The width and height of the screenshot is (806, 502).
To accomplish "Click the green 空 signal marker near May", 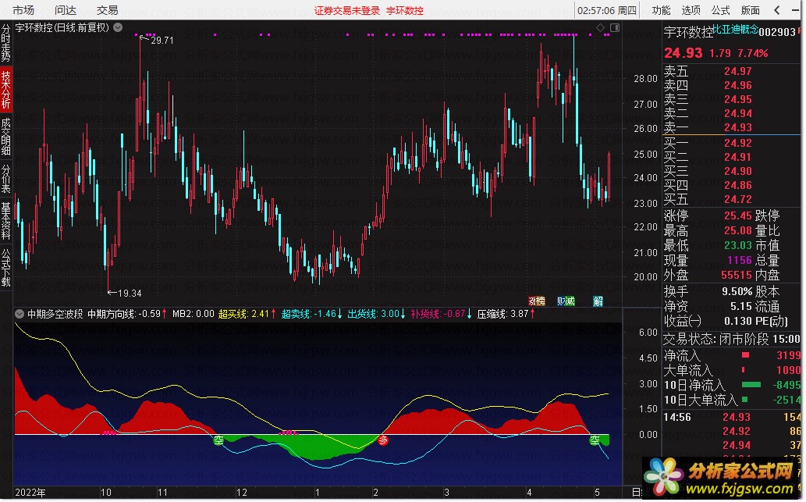I will point(595,440).
